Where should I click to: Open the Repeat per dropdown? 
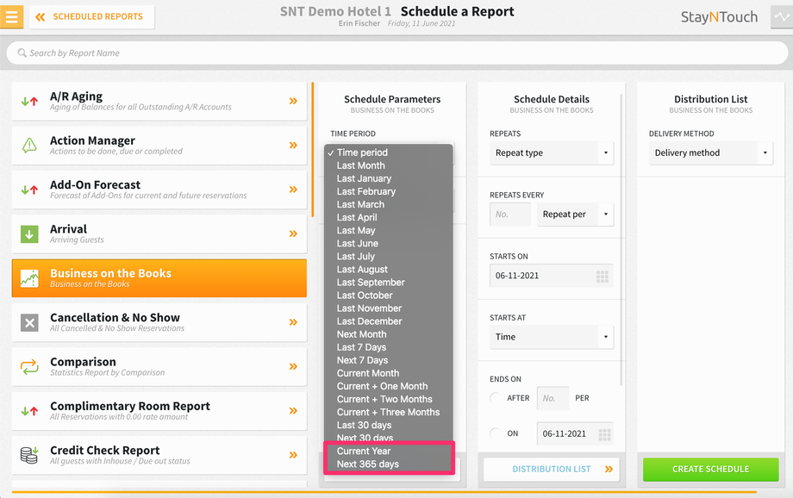click(576, 215)
